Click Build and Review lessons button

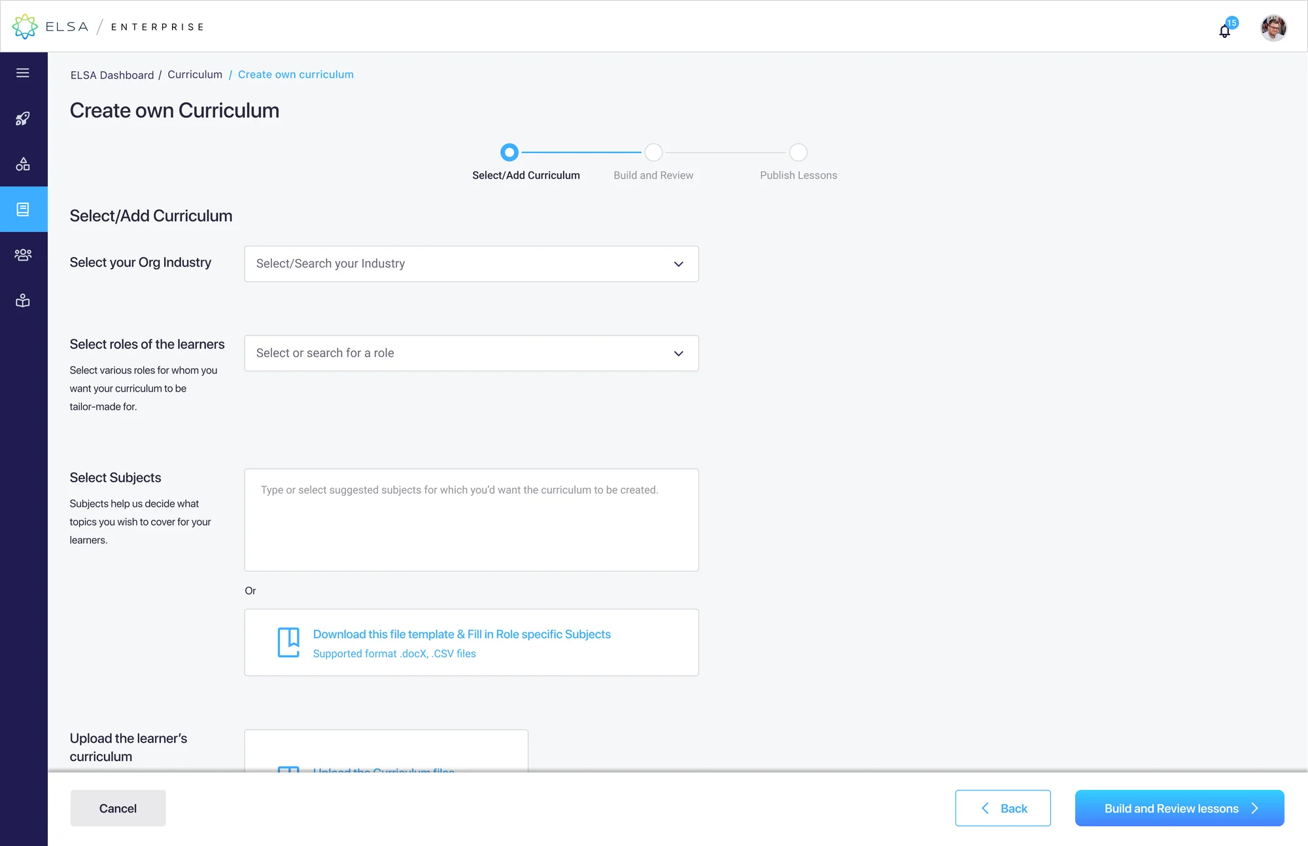click(1179, 808)
